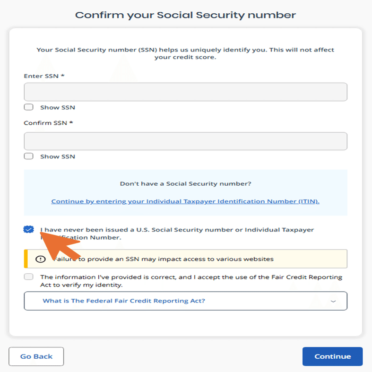Image resolution: width=372 pixels, height=372 pixels.
Task: Click the failure to provide SSN warning text
Action: (164, 259)
